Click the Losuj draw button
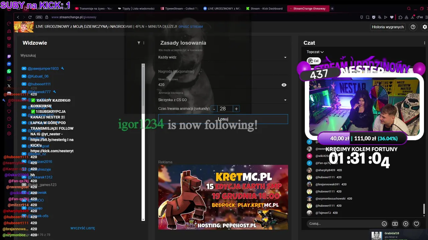The image size is (428, 240). click(223, 119)
